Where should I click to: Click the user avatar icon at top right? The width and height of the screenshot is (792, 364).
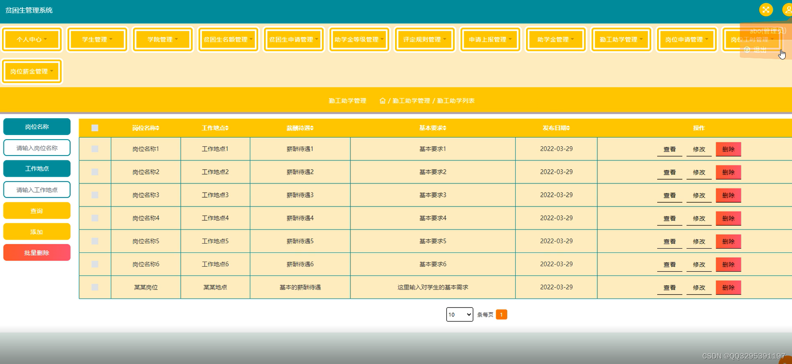(787, 10)
